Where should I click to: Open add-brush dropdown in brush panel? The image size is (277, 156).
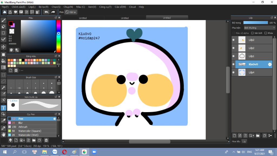[x=24, y=140]
